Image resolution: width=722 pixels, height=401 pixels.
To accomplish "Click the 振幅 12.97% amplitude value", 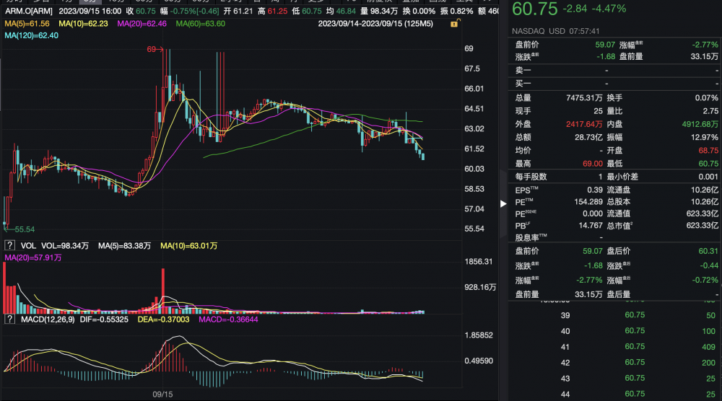I will tap(705, 137).
